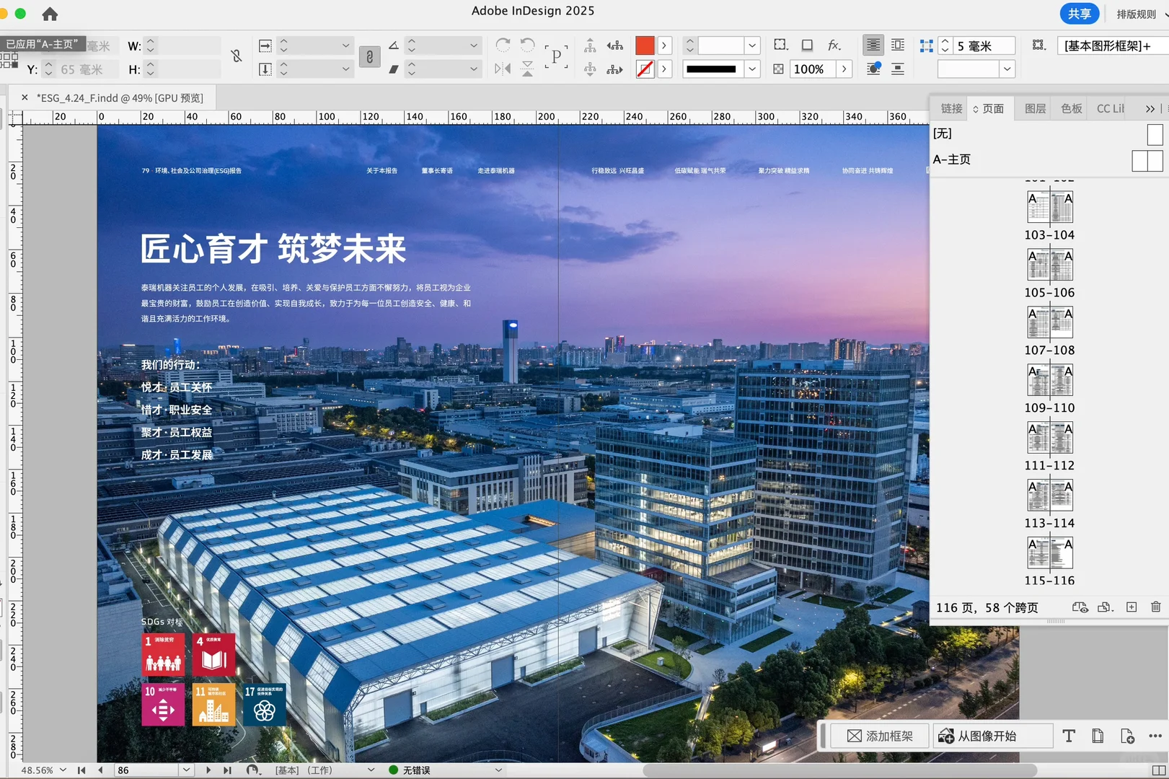Go to next page using status bar arrow

point(208,770)
